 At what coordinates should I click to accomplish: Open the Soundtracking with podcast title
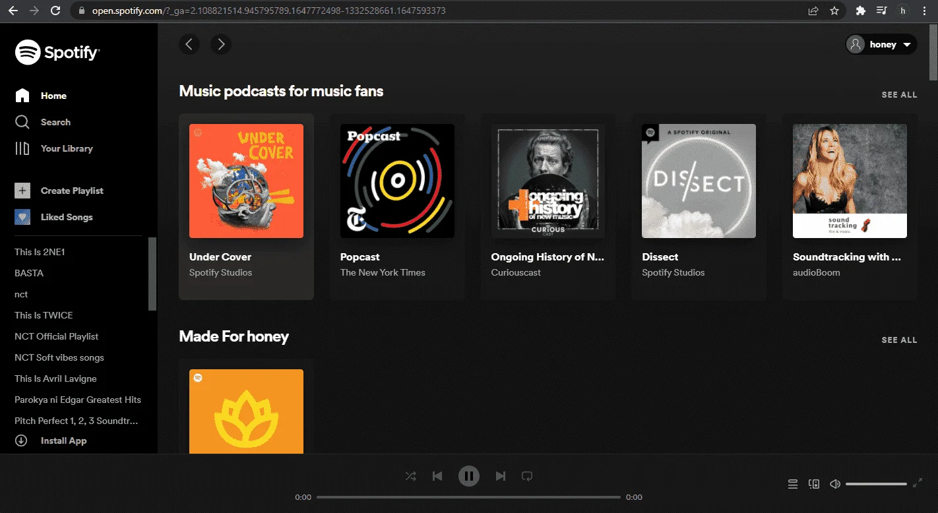point(847,257)
